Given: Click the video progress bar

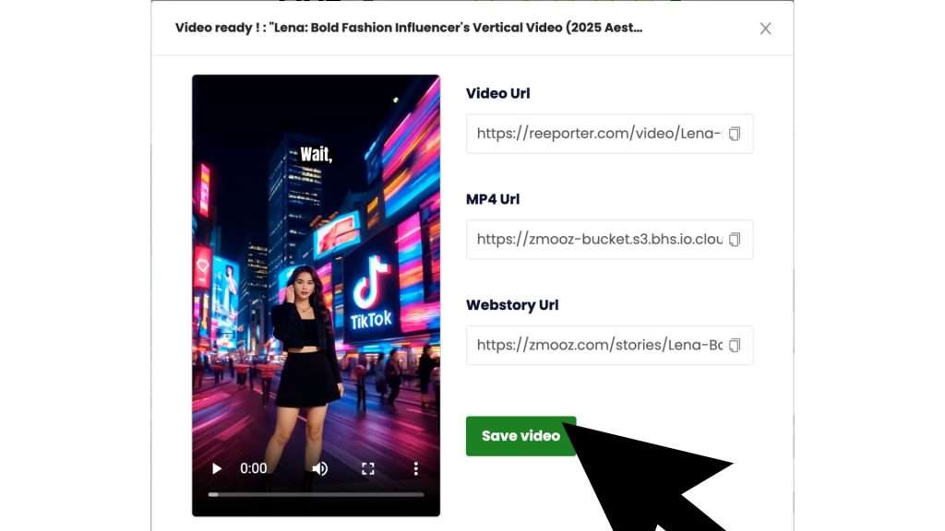Looking at the screenshot, I should point(316,495).
